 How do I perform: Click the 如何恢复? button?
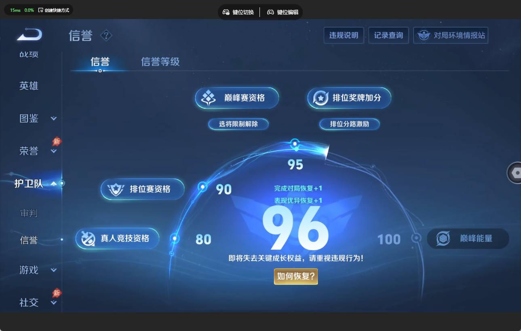pos(296,276)
